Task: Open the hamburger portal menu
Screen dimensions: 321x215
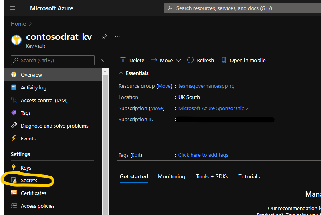Action: click(x=12, y=8)
